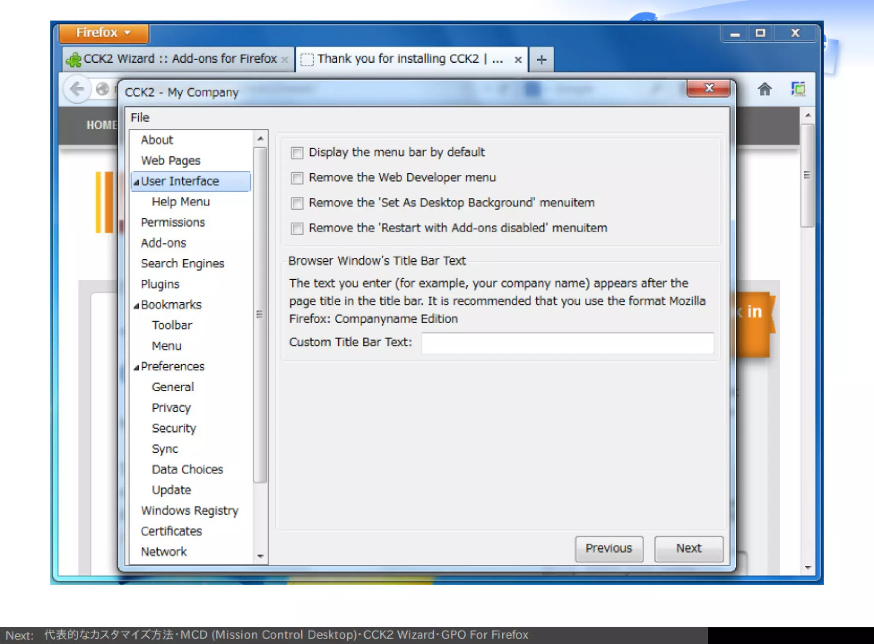Click the Custom Title Bar Text field
This screenshot has width=874, height=644.
[x=567, y=343]
